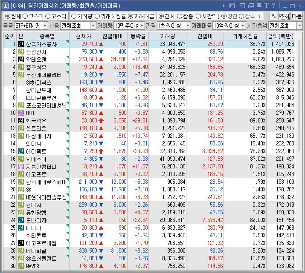305x273 pixels.
Task: Click the green corner marker on 흥구석유
Action: (68, 65)
